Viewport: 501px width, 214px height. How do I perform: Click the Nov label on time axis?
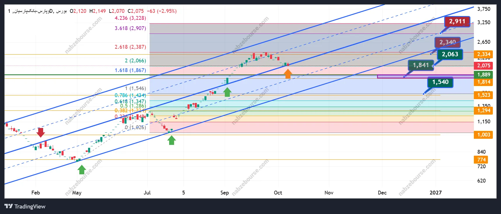coord(329,193)
